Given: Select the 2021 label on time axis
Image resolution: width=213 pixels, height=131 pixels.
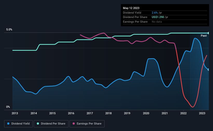Looking at the screenshot, I should pyautogui.click(x=165, y=113).
